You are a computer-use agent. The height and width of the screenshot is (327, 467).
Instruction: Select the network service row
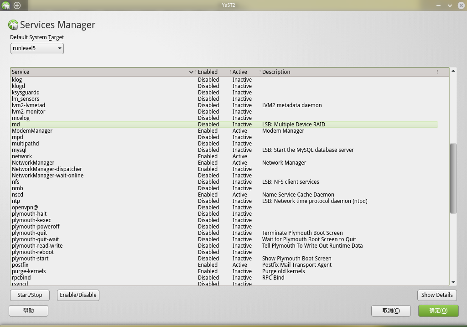coord(224,156)
